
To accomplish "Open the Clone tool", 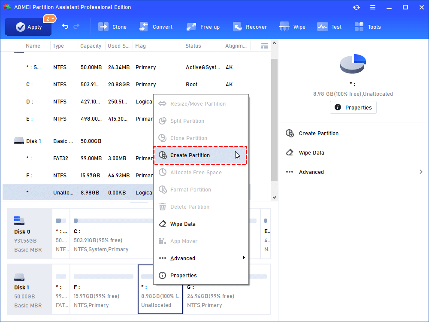I will (112, 27).
